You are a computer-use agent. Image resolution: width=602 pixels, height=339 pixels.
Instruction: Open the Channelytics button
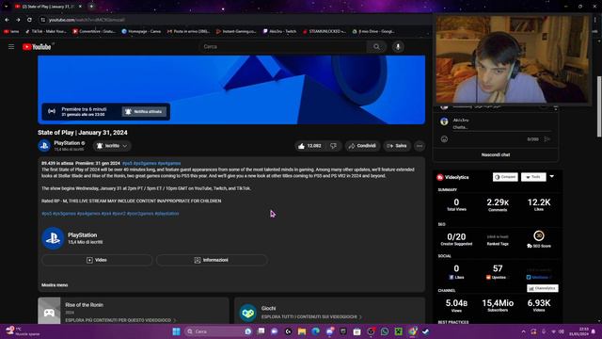click(x=543, y=288)
